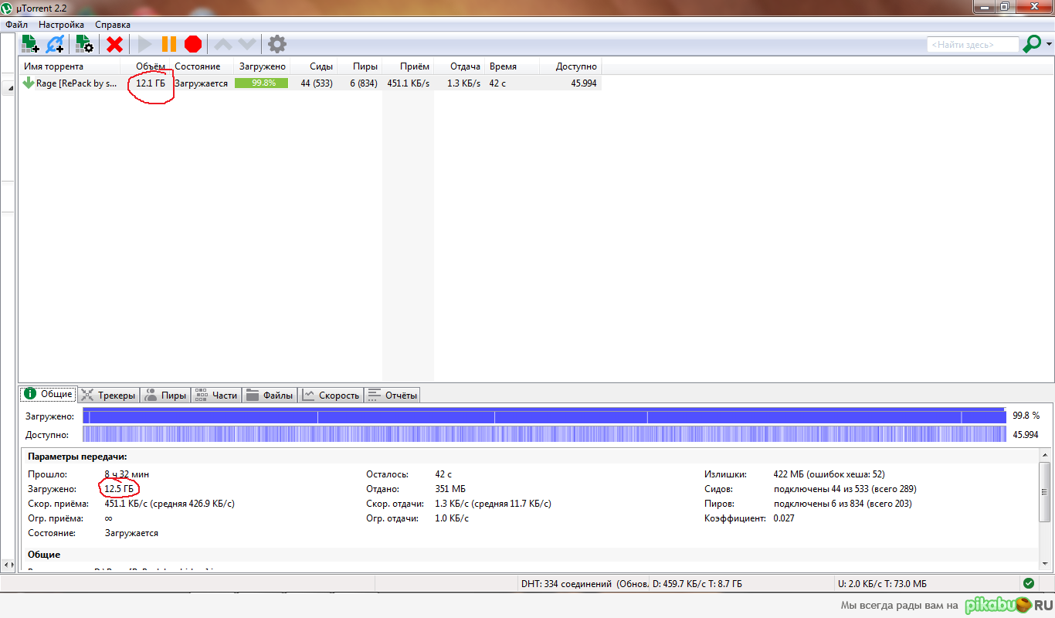Screen dimensions: 1055x618
Task: Click the Move Up Queue arrow
Action: [x=222, y=44]
